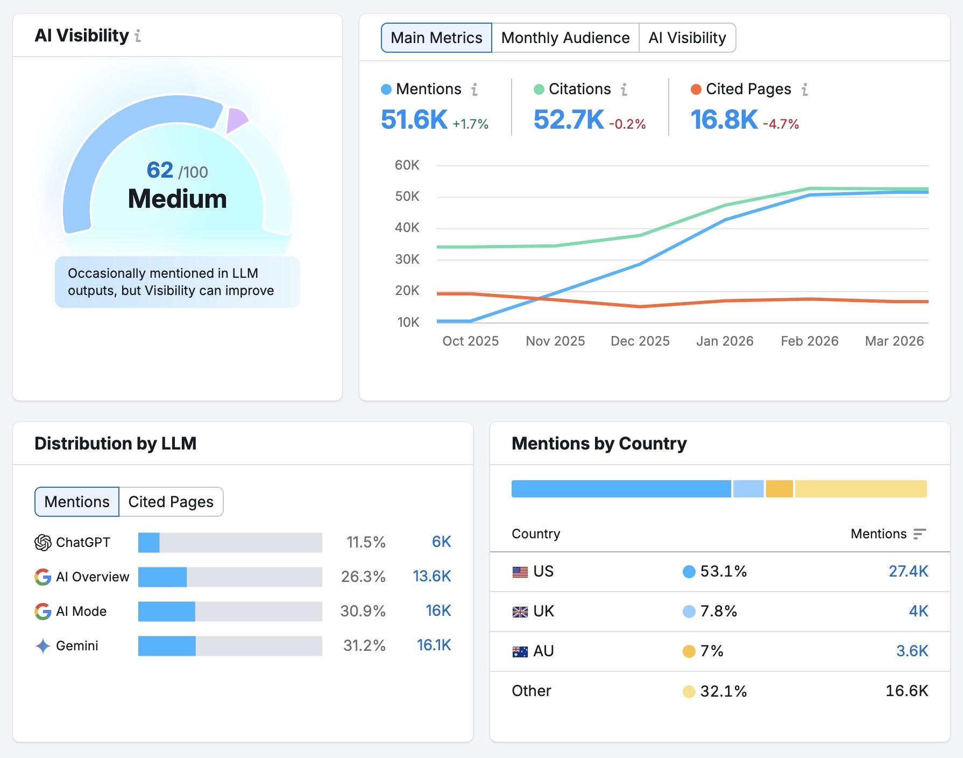The height and width of the screenshot is (758, 963).
Task: Click the ChatGPT icon in Distribution by LLM
Action: [x=43, y=542]
